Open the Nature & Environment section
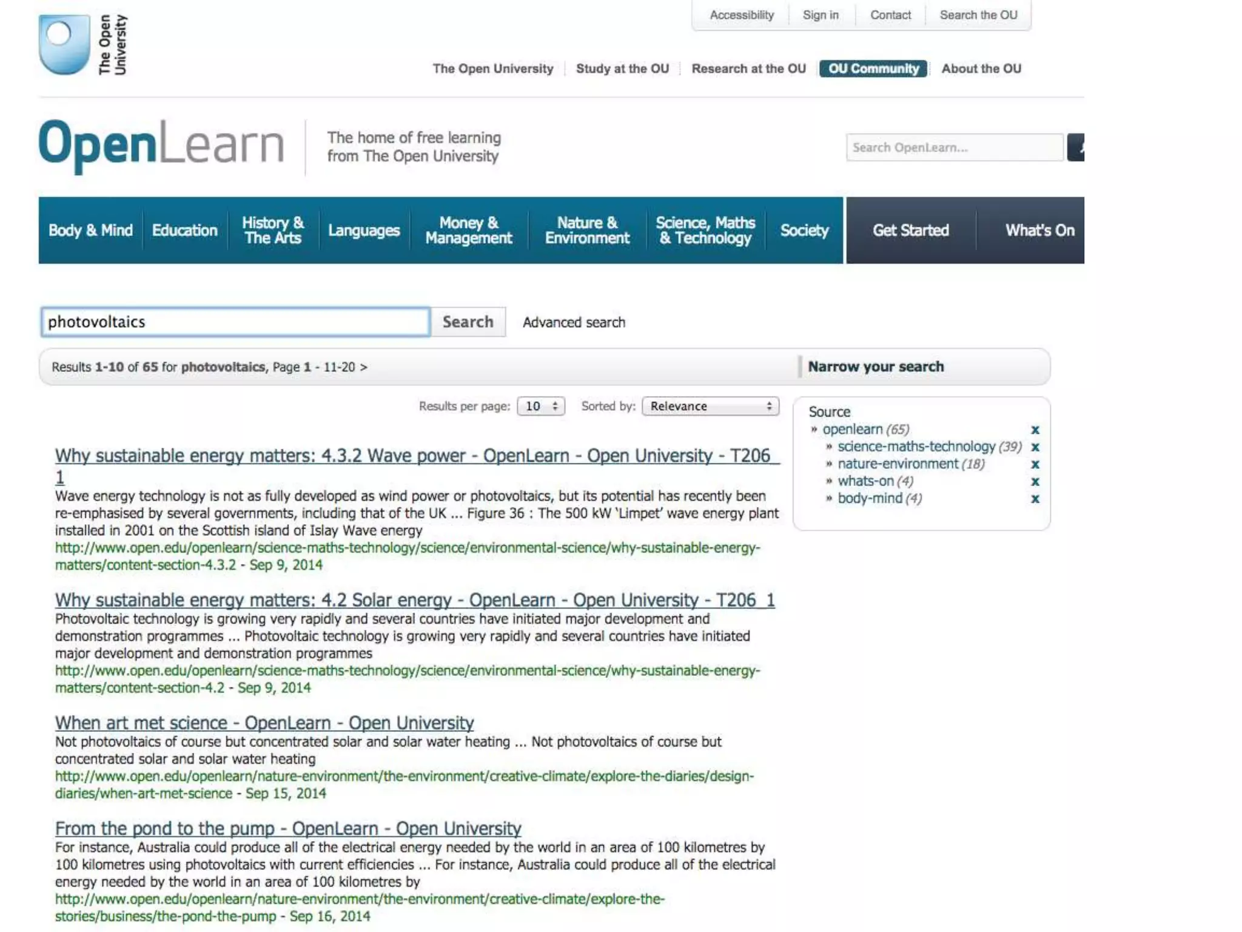 tap(587, 231)
